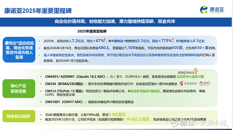Click the OURO Medicine logo
233x130 pixels.
(x=205, y=84)
